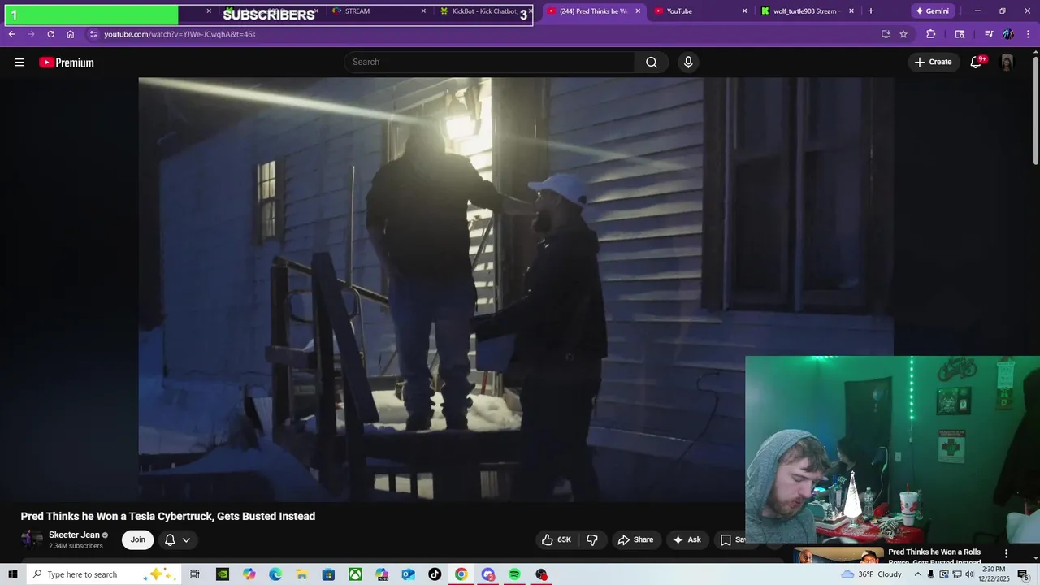1040x585 pixels.
Task: Open the YouTube account avatar menu
Action: pos(1007,63)
